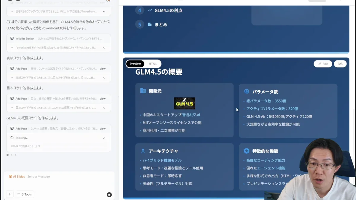Click the 高度なコーディング能力 text

(x=266, y=160)
